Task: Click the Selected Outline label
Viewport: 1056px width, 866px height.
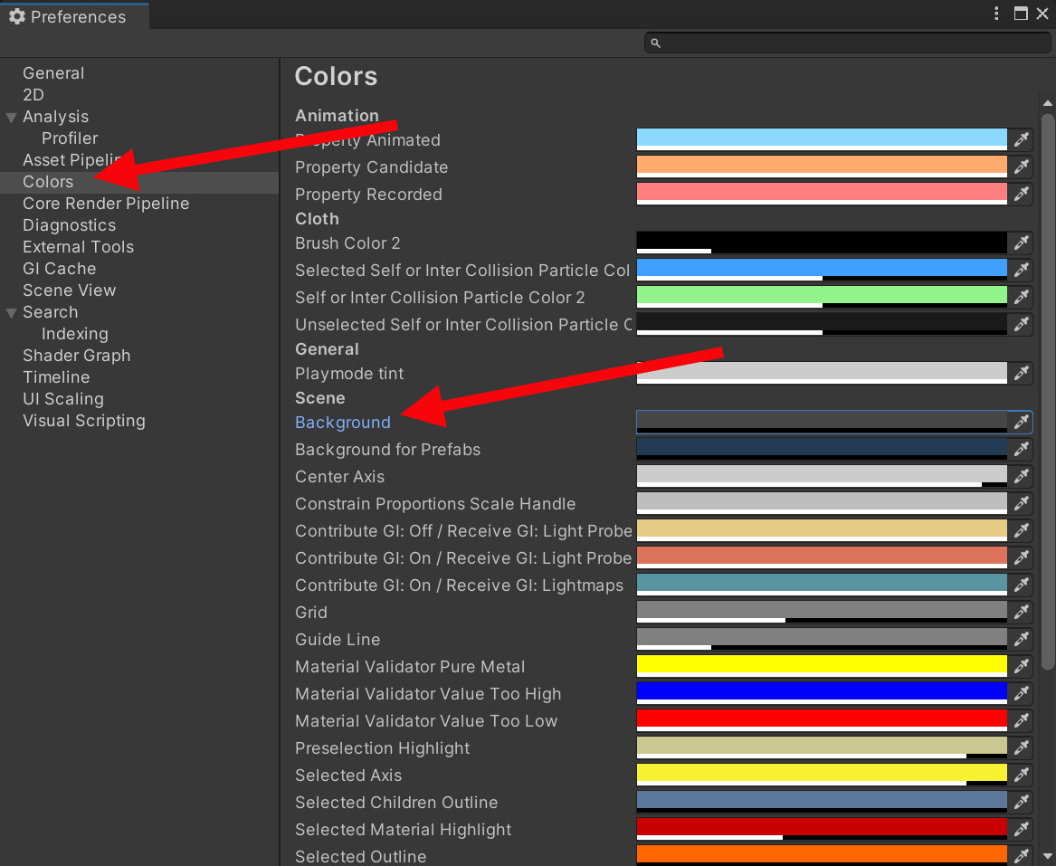Action: coord(361,857)
